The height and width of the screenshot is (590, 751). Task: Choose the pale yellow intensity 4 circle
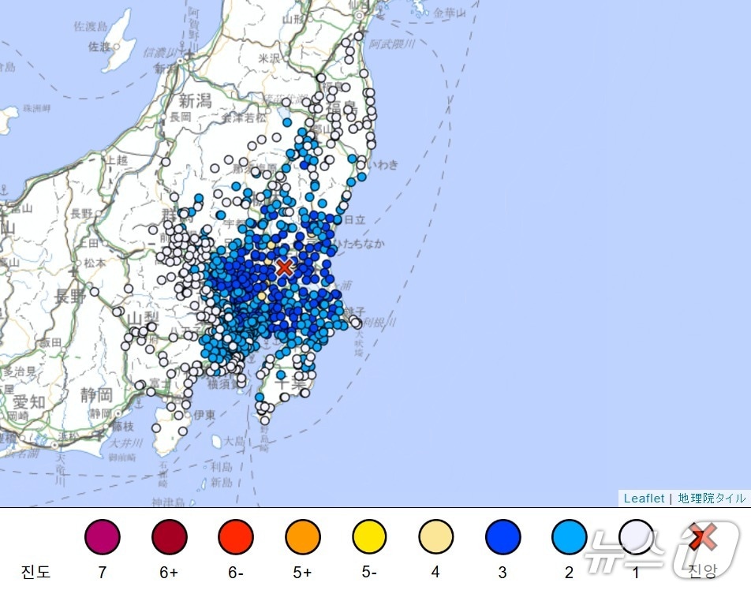(x=435, y=538)
